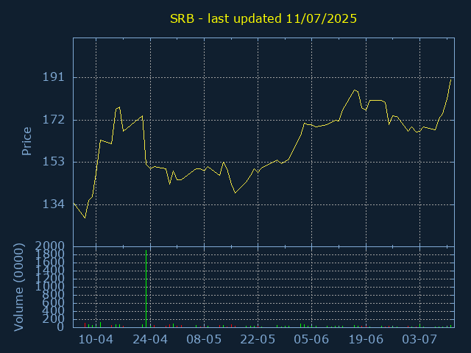Click the 153 price axis label
The height and width of the screenshot is (353, 471).
54,162
